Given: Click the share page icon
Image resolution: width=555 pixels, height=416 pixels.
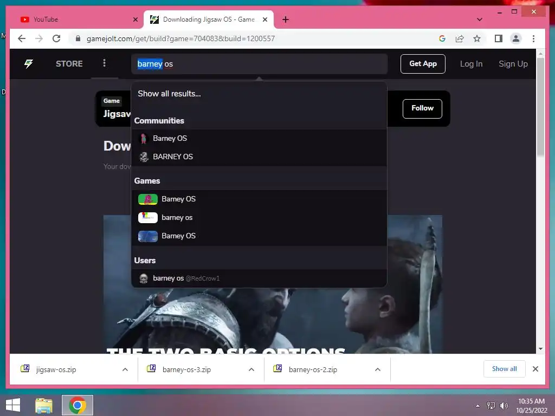Looking at the screenshot, I should coord(460,38).
